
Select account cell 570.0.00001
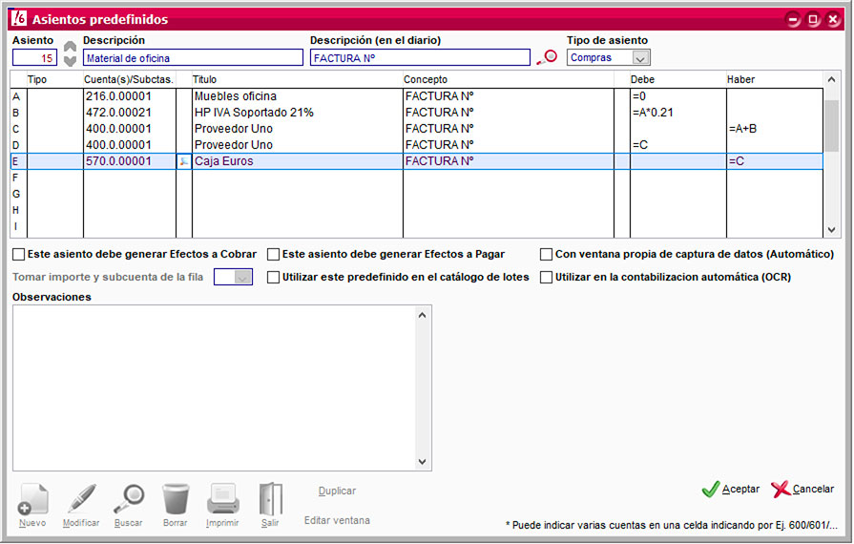(130, 161)
